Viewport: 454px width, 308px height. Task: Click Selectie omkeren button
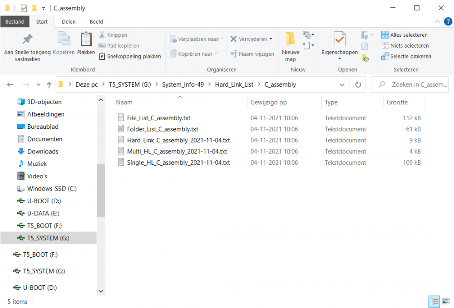pos(406,56)
